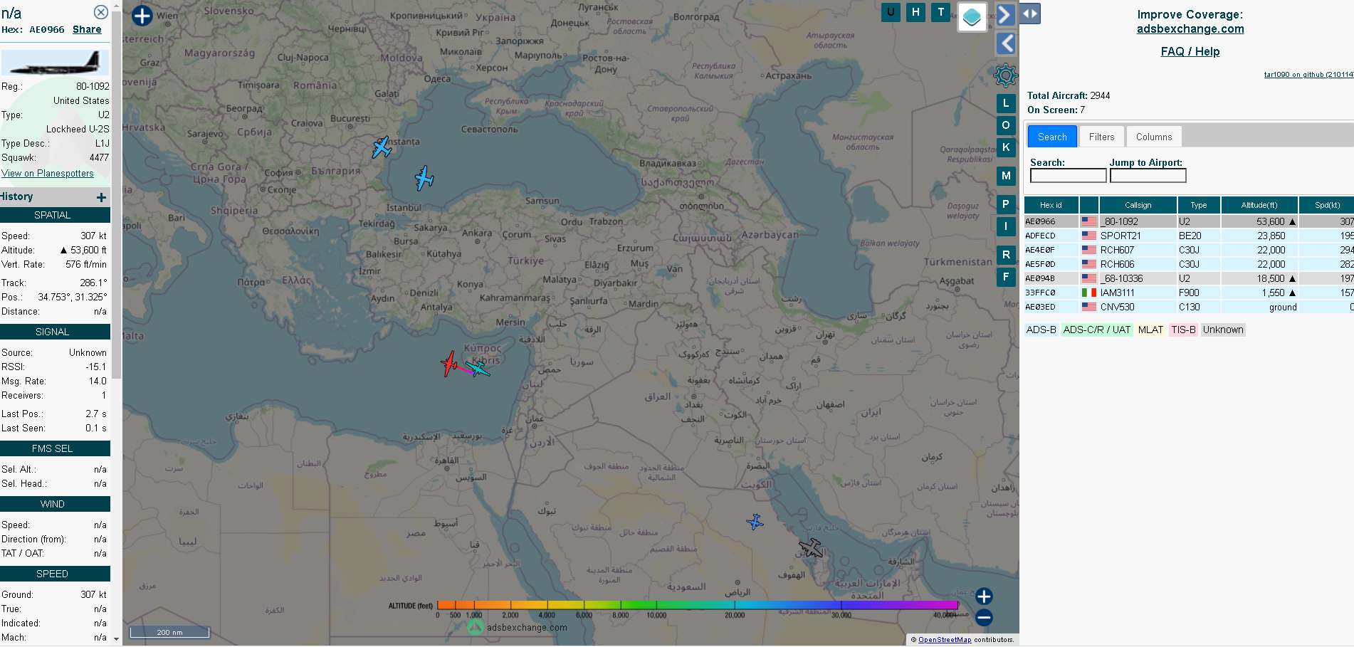Select the CNV530 aircraft row
The height and width of the screenshot is (647, 1354).
pyautogui.click(x=1189, y=307)
